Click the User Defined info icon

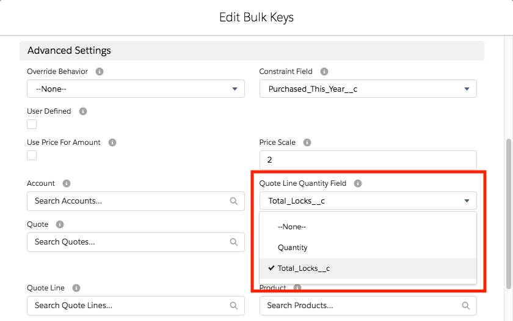point(83,111)
